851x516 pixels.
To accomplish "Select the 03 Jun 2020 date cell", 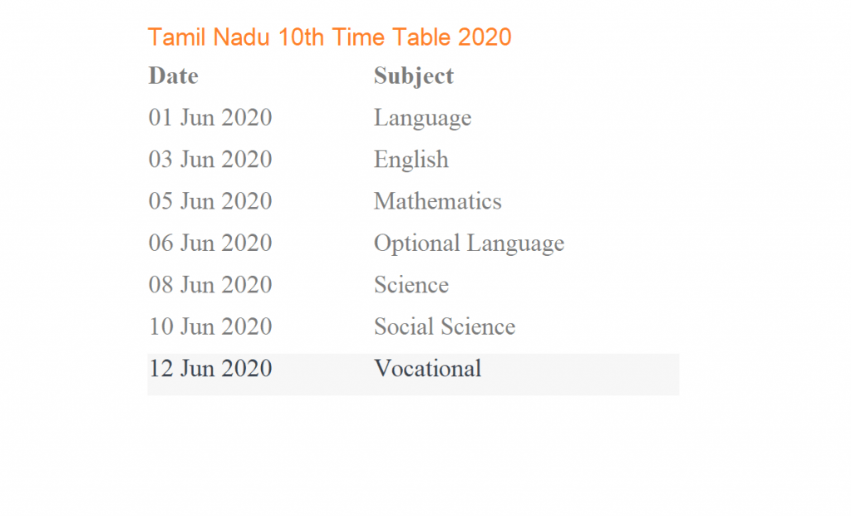I will [210, 160].
